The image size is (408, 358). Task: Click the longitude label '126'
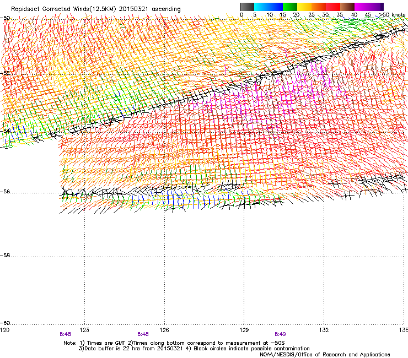coord(164,330)
